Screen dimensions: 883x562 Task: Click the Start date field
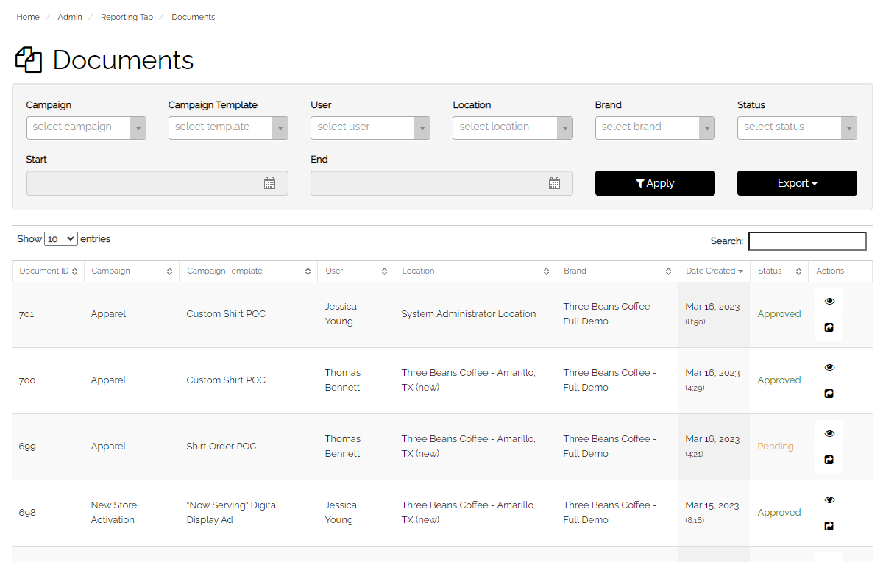[x=157, y=183]
